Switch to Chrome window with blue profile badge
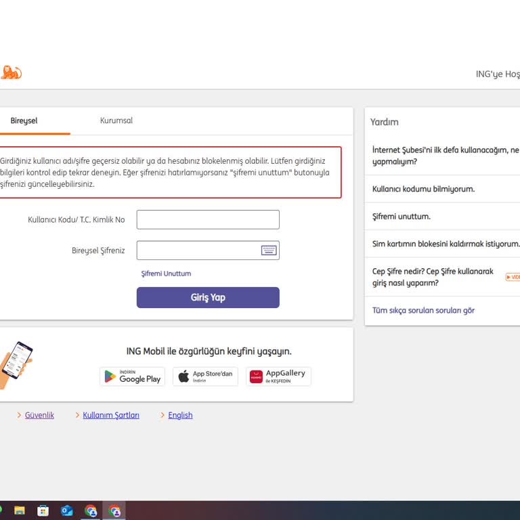 click(91, 511)
